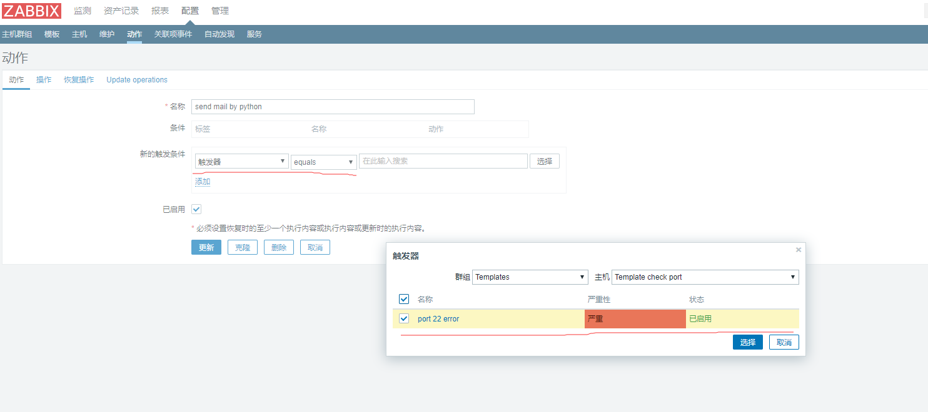The image size is (928, 412).
Task: Open the equals operator dropdown
Action: click(x=323, y=162)
